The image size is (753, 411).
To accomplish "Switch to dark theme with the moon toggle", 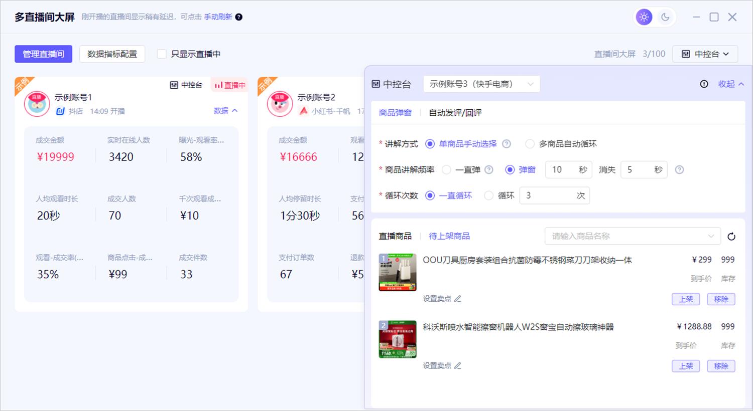I will pyautogui.click(x=665, y=17).
